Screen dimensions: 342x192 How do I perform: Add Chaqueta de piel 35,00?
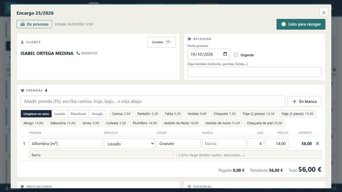click(265, 123)
